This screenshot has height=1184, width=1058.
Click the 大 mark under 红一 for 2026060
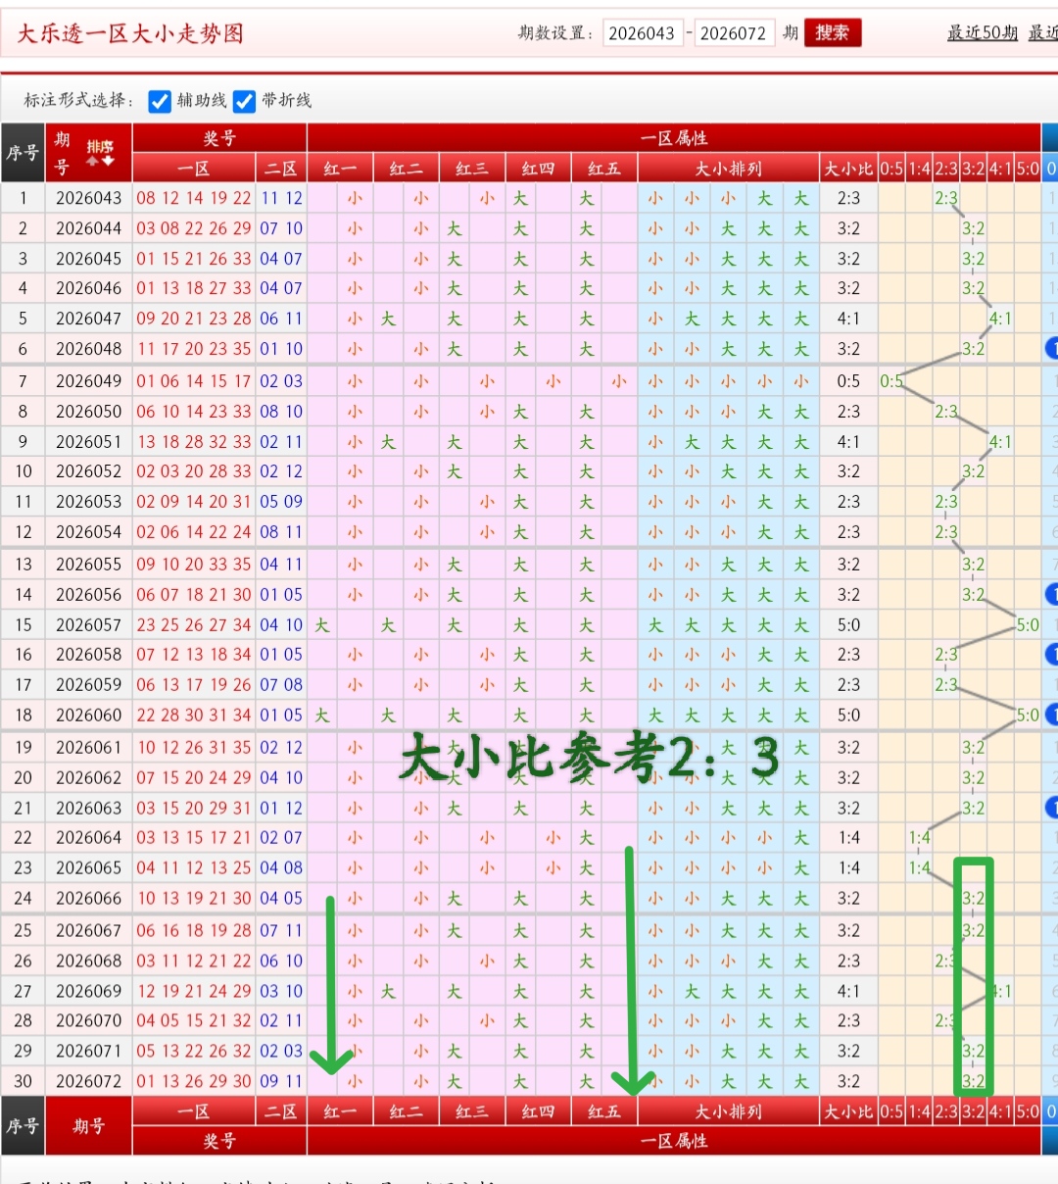[322, 715]
